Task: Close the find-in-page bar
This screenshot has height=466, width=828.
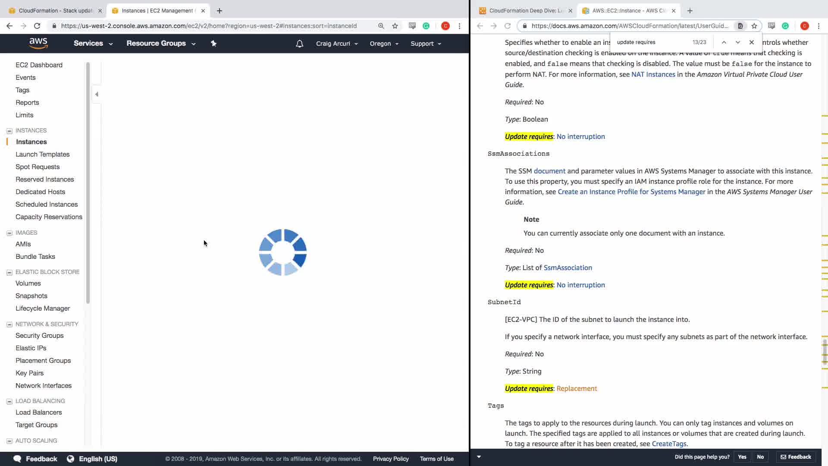Action: click(x=752, y=42)
